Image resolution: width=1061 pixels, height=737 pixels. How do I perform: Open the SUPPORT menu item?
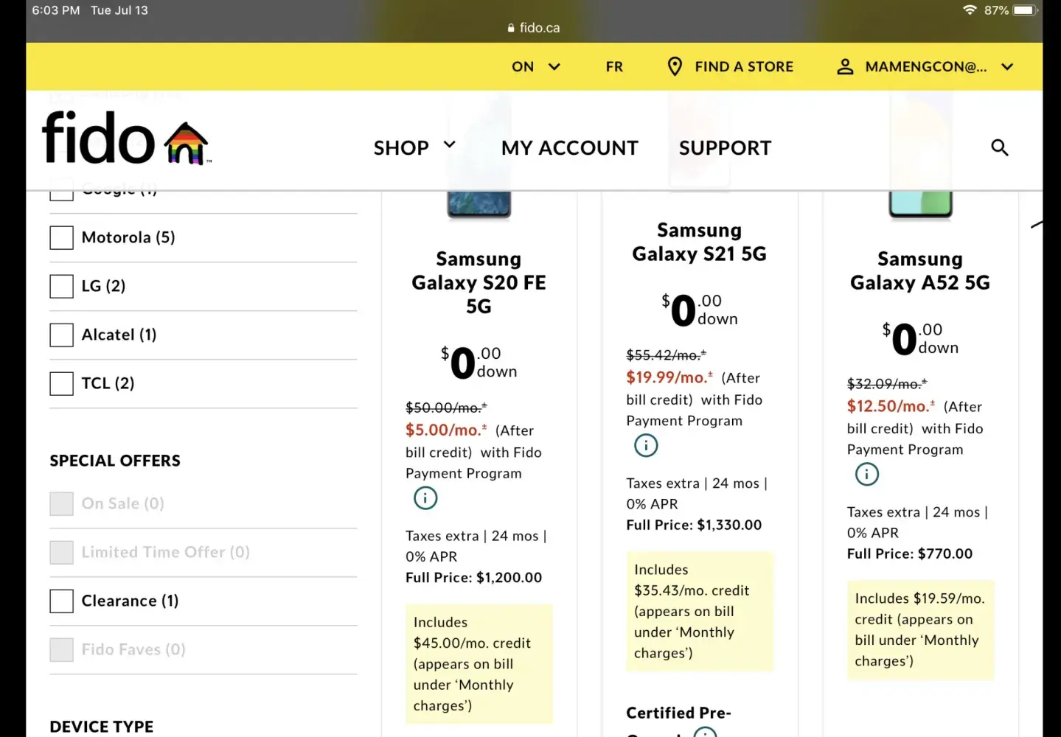coord(725,148)
